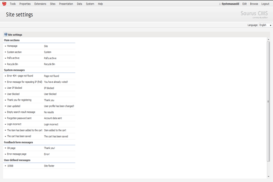Click the IP blocked value

point(49,88)
